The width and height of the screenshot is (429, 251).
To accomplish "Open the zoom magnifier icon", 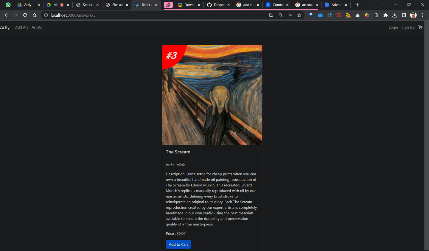I will pos(280,15).
